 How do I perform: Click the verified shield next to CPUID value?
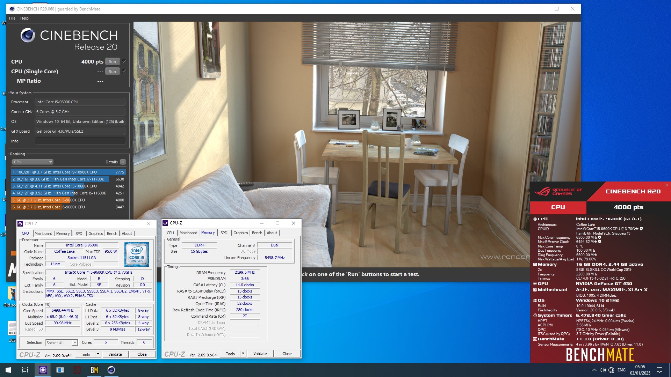[641, 229]
